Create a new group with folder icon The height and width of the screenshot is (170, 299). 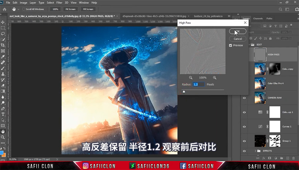tap(281, 158)
